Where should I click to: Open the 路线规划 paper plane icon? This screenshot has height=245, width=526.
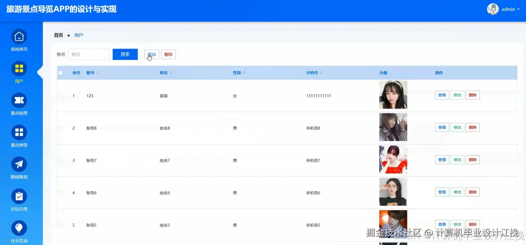(19, 164)
